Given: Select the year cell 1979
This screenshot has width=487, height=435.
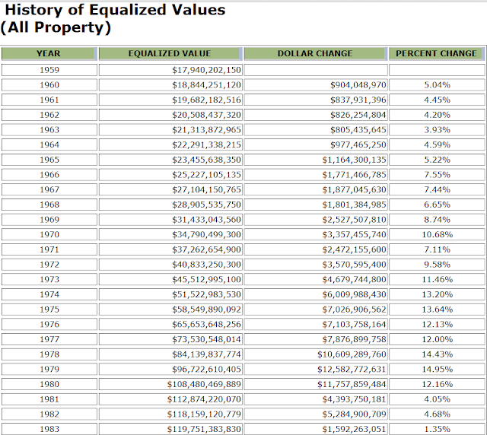Looking at the screenshot, I should pos(49,369).
